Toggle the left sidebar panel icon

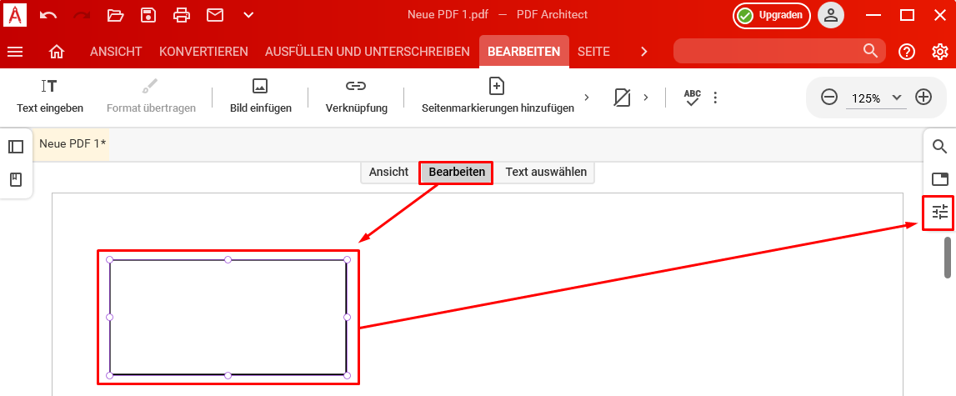point(16,147)
